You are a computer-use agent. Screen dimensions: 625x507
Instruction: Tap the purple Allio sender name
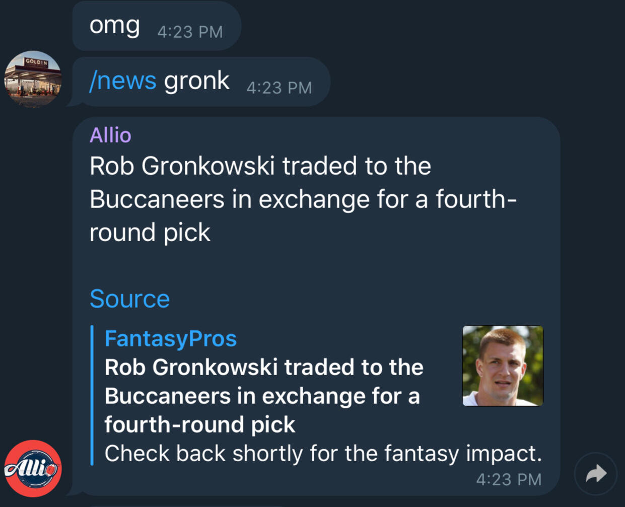click(x=110, y=135)
